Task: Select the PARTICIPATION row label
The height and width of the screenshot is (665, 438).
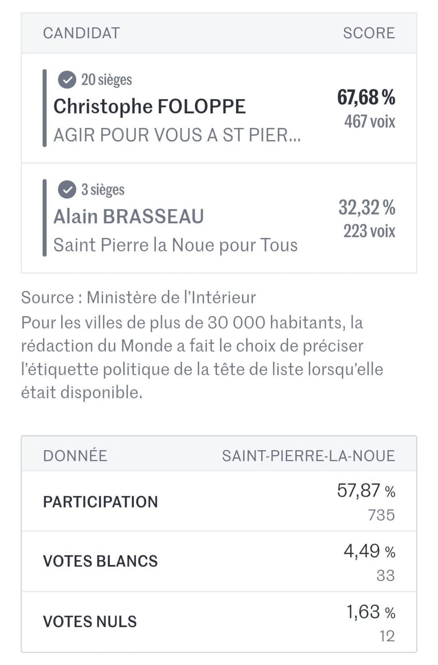Action: click(x=100, y=502)
